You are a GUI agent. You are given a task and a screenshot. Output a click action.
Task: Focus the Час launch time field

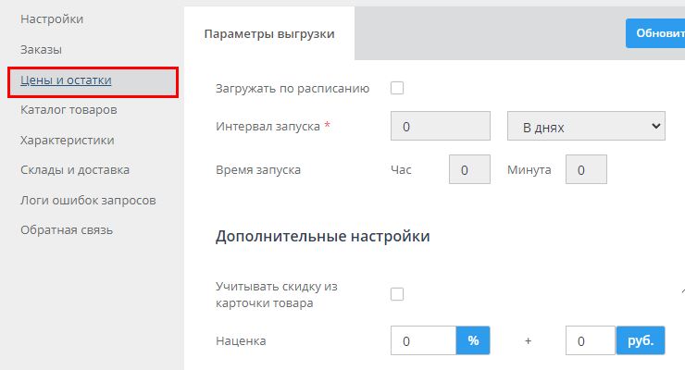469,170
